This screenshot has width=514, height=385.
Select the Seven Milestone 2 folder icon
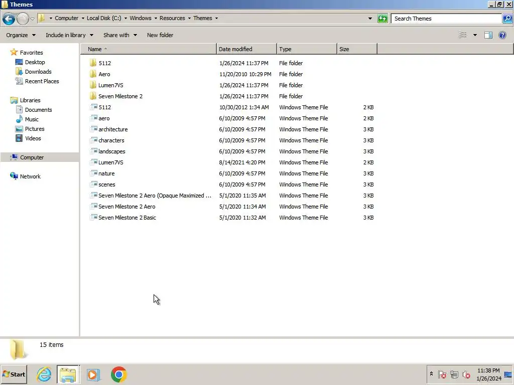click(93, 96)
